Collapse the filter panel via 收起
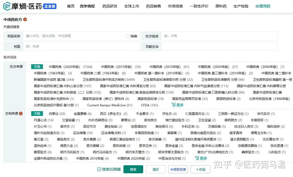The width and height of the screenshot is (293, 177). tap(200, 169)
